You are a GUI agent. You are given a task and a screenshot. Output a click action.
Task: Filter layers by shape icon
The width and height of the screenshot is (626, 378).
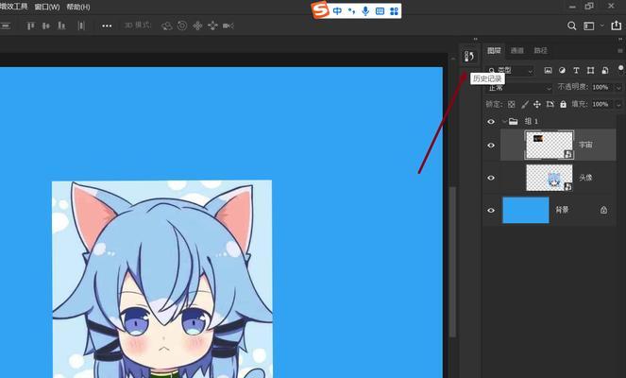point(590,70)
